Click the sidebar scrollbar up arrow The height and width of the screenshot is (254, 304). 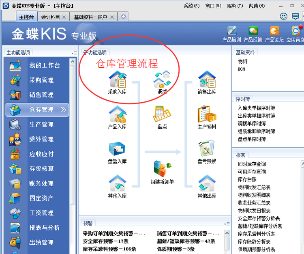73,62
